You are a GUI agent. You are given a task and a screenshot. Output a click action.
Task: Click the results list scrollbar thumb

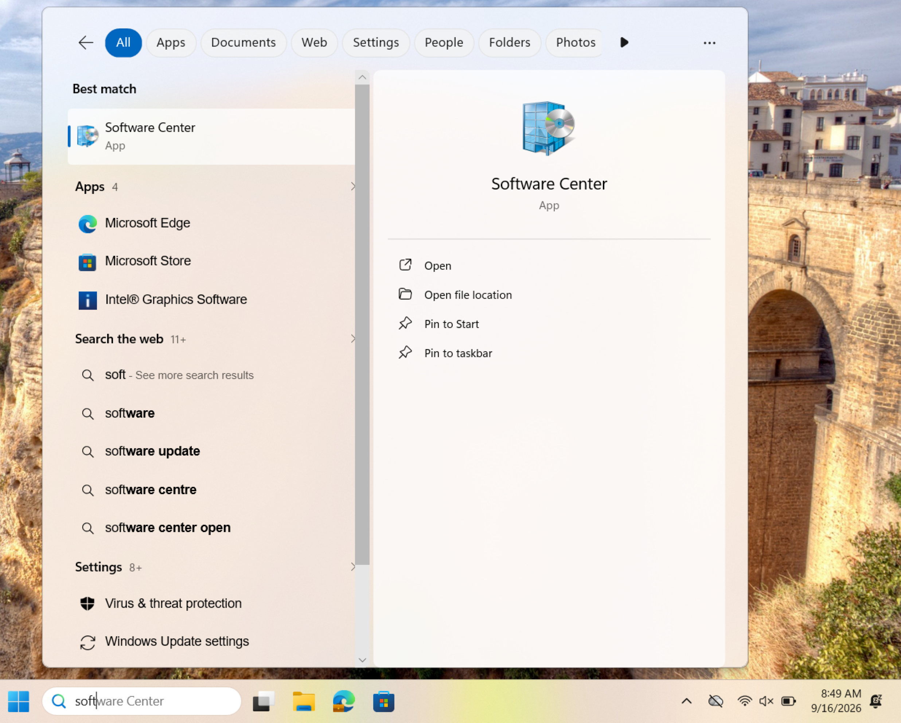(x=362, y=324)
